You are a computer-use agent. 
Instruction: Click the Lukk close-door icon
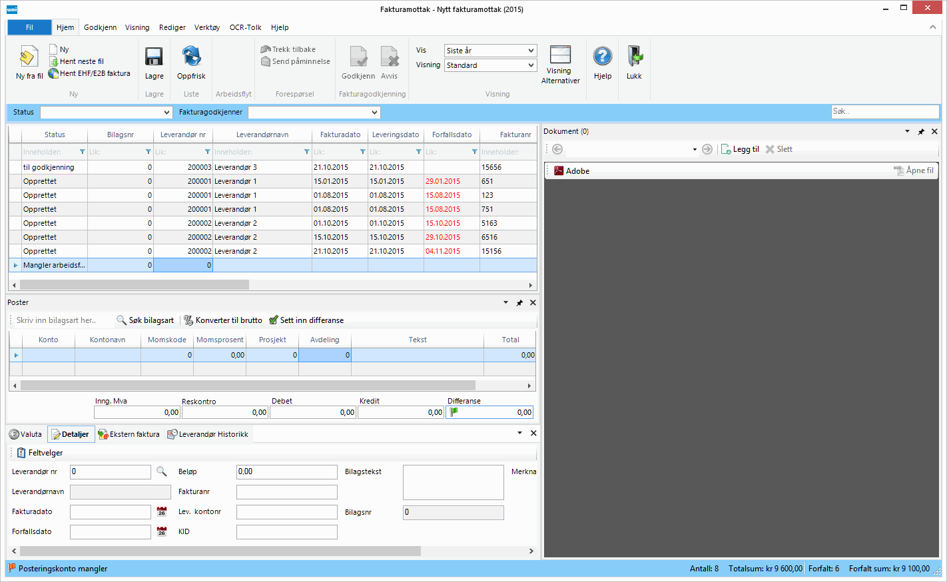pos(634,57)
